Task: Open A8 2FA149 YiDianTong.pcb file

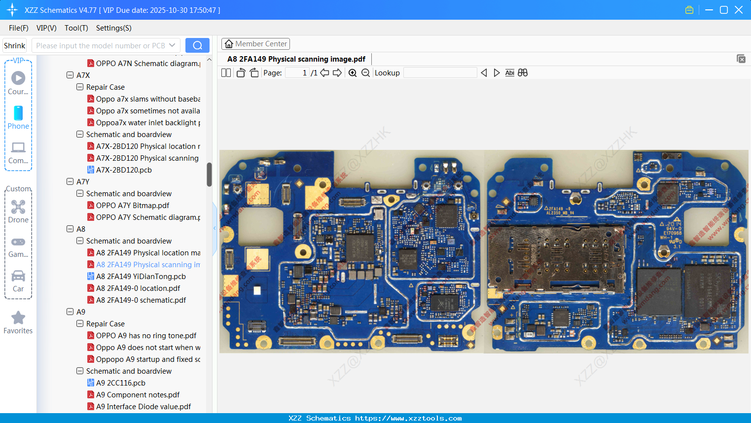Action: (141, 276)
